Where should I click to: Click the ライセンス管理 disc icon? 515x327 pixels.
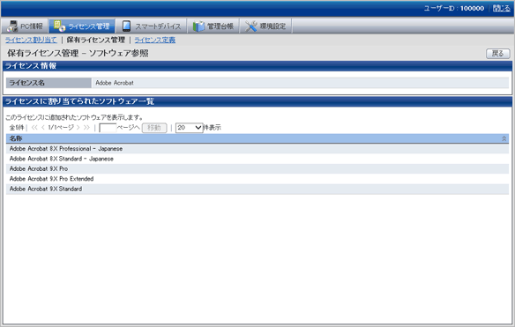[59, 26]
